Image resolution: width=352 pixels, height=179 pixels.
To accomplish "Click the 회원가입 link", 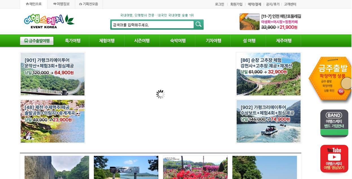I will (x=236, y=4).
